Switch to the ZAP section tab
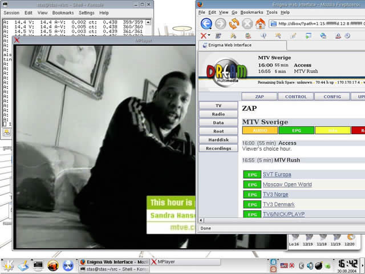Viewport: 365px width, 274px height. pyautogui.click(x=259, y=96)
